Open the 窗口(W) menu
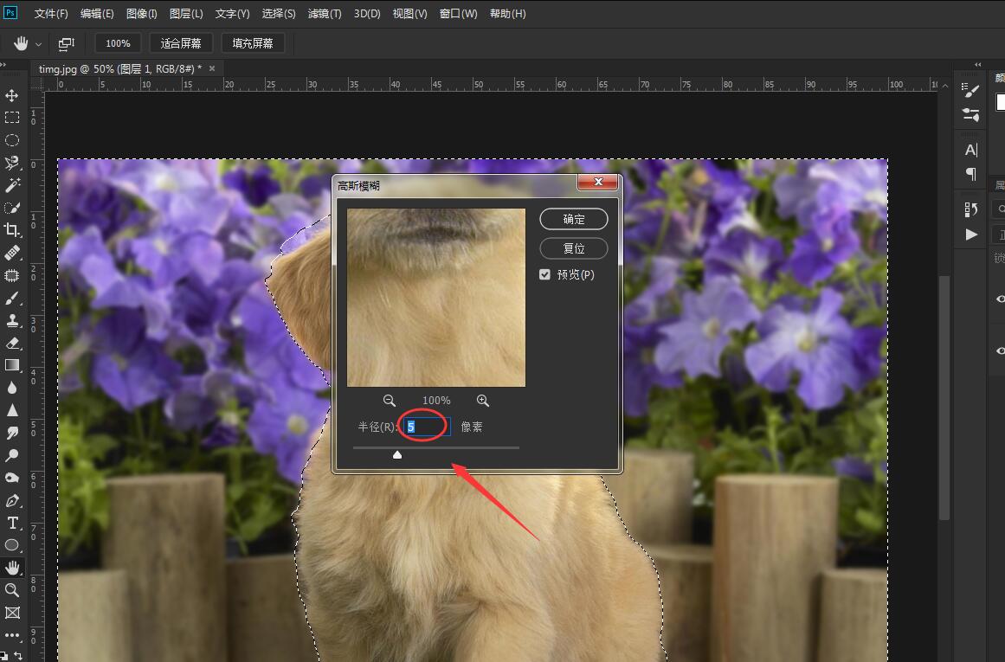1005x662 pixels. pos(458,14)
